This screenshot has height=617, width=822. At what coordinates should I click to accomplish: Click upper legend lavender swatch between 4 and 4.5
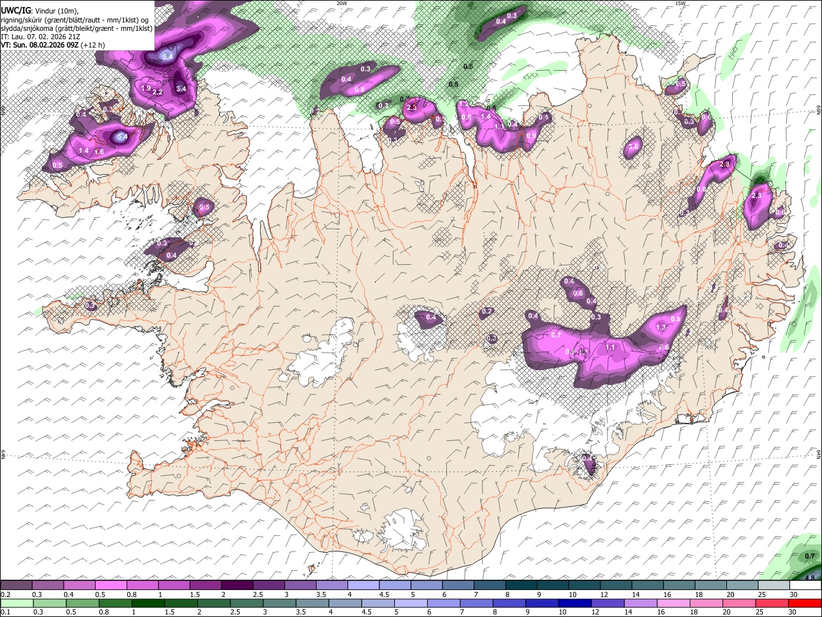[363, 586]
